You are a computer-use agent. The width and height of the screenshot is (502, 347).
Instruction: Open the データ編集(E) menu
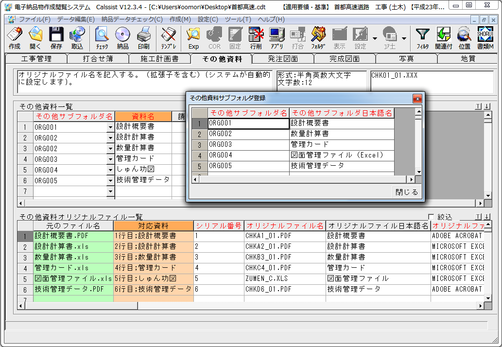pyautogui.click(x=76, y=19)
